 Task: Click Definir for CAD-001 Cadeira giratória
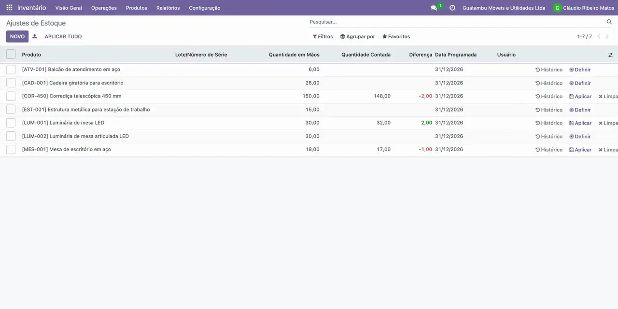[x=580, y=83]
